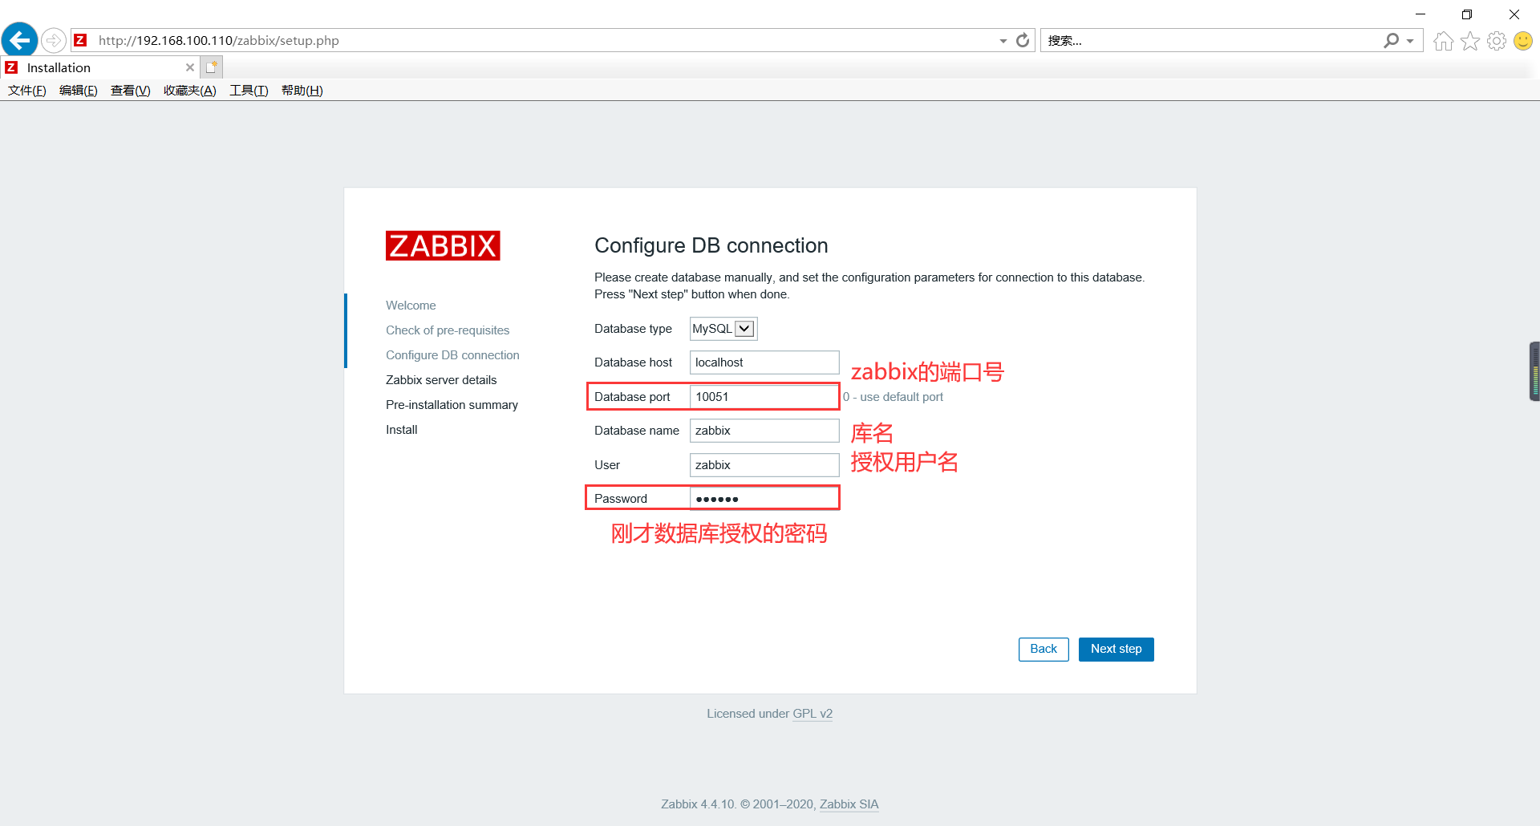Click the site Zabbix favicon in address bar

pos(80,40)
